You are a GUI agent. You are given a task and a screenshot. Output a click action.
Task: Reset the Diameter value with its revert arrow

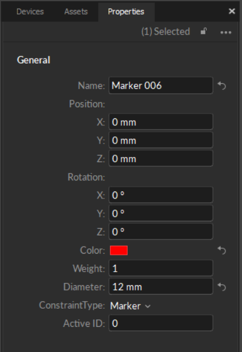click(221, 287)
